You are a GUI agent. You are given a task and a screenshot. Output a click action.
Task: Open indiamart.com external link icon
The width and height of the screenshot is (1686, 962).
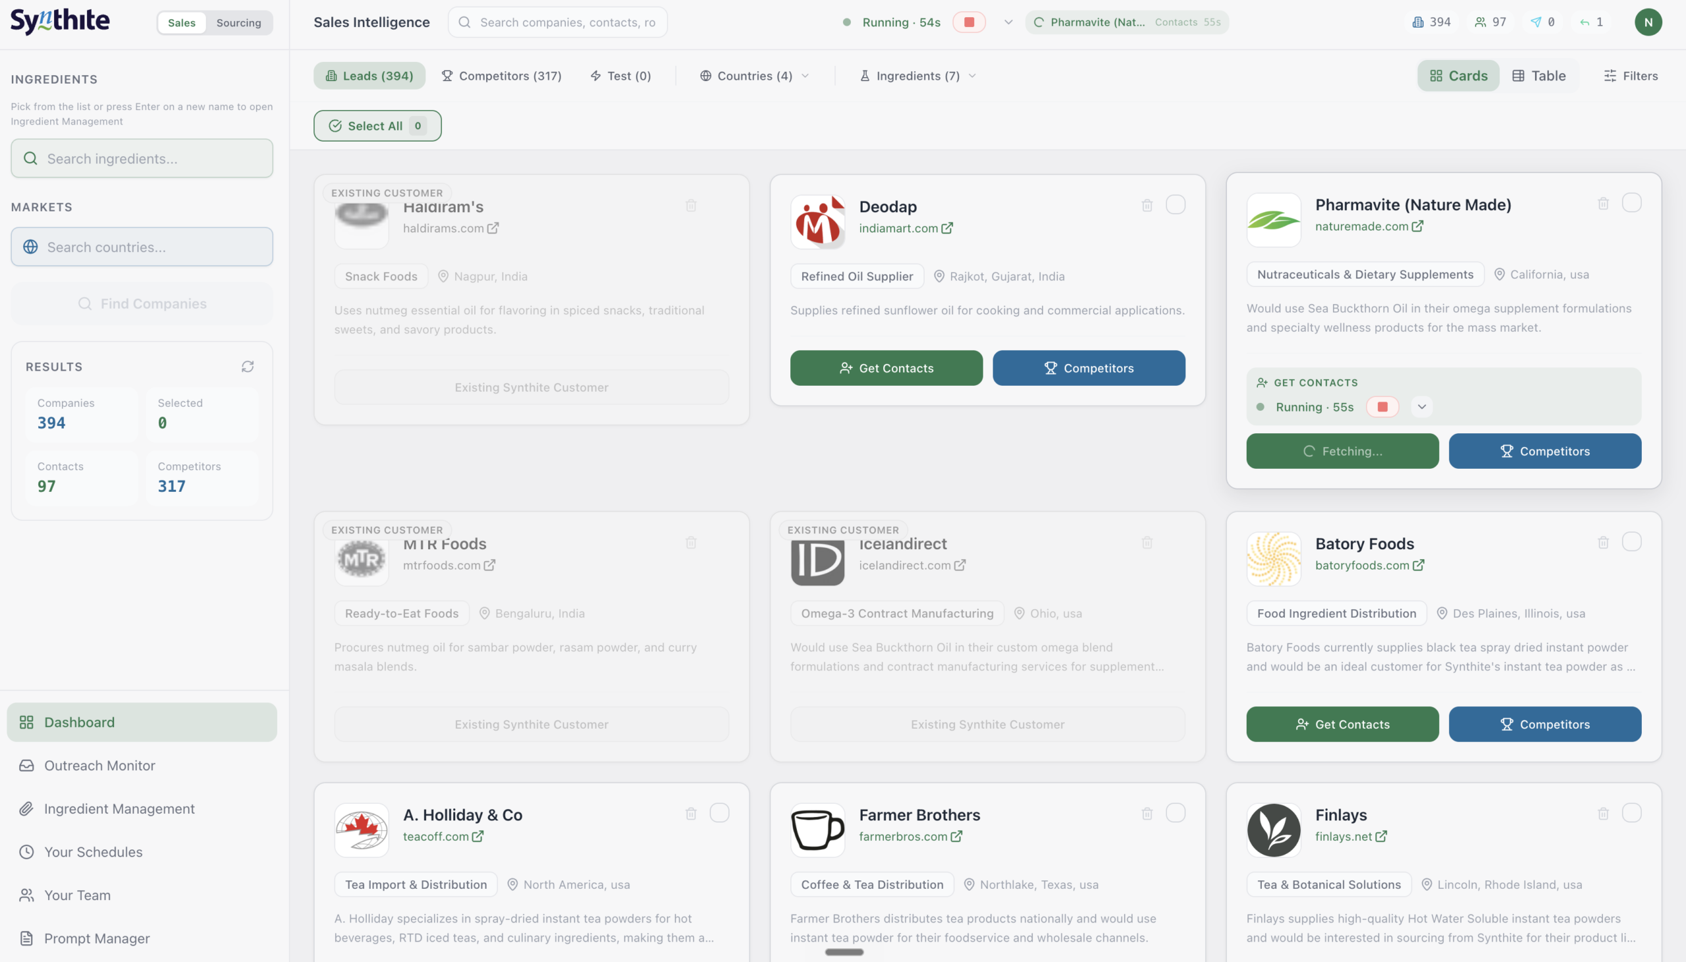(x=947, y=228)
